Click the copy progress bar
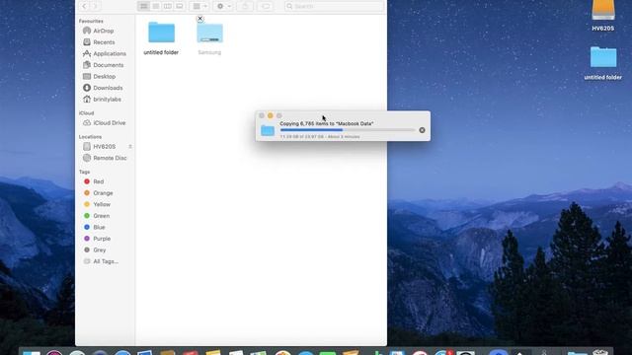This screenshot has height=355, width=632. (x=348, y=130)
